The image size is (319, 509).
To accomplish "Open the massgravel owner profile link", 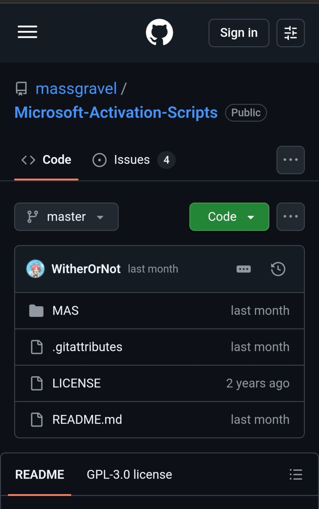I will click(76, 89).
